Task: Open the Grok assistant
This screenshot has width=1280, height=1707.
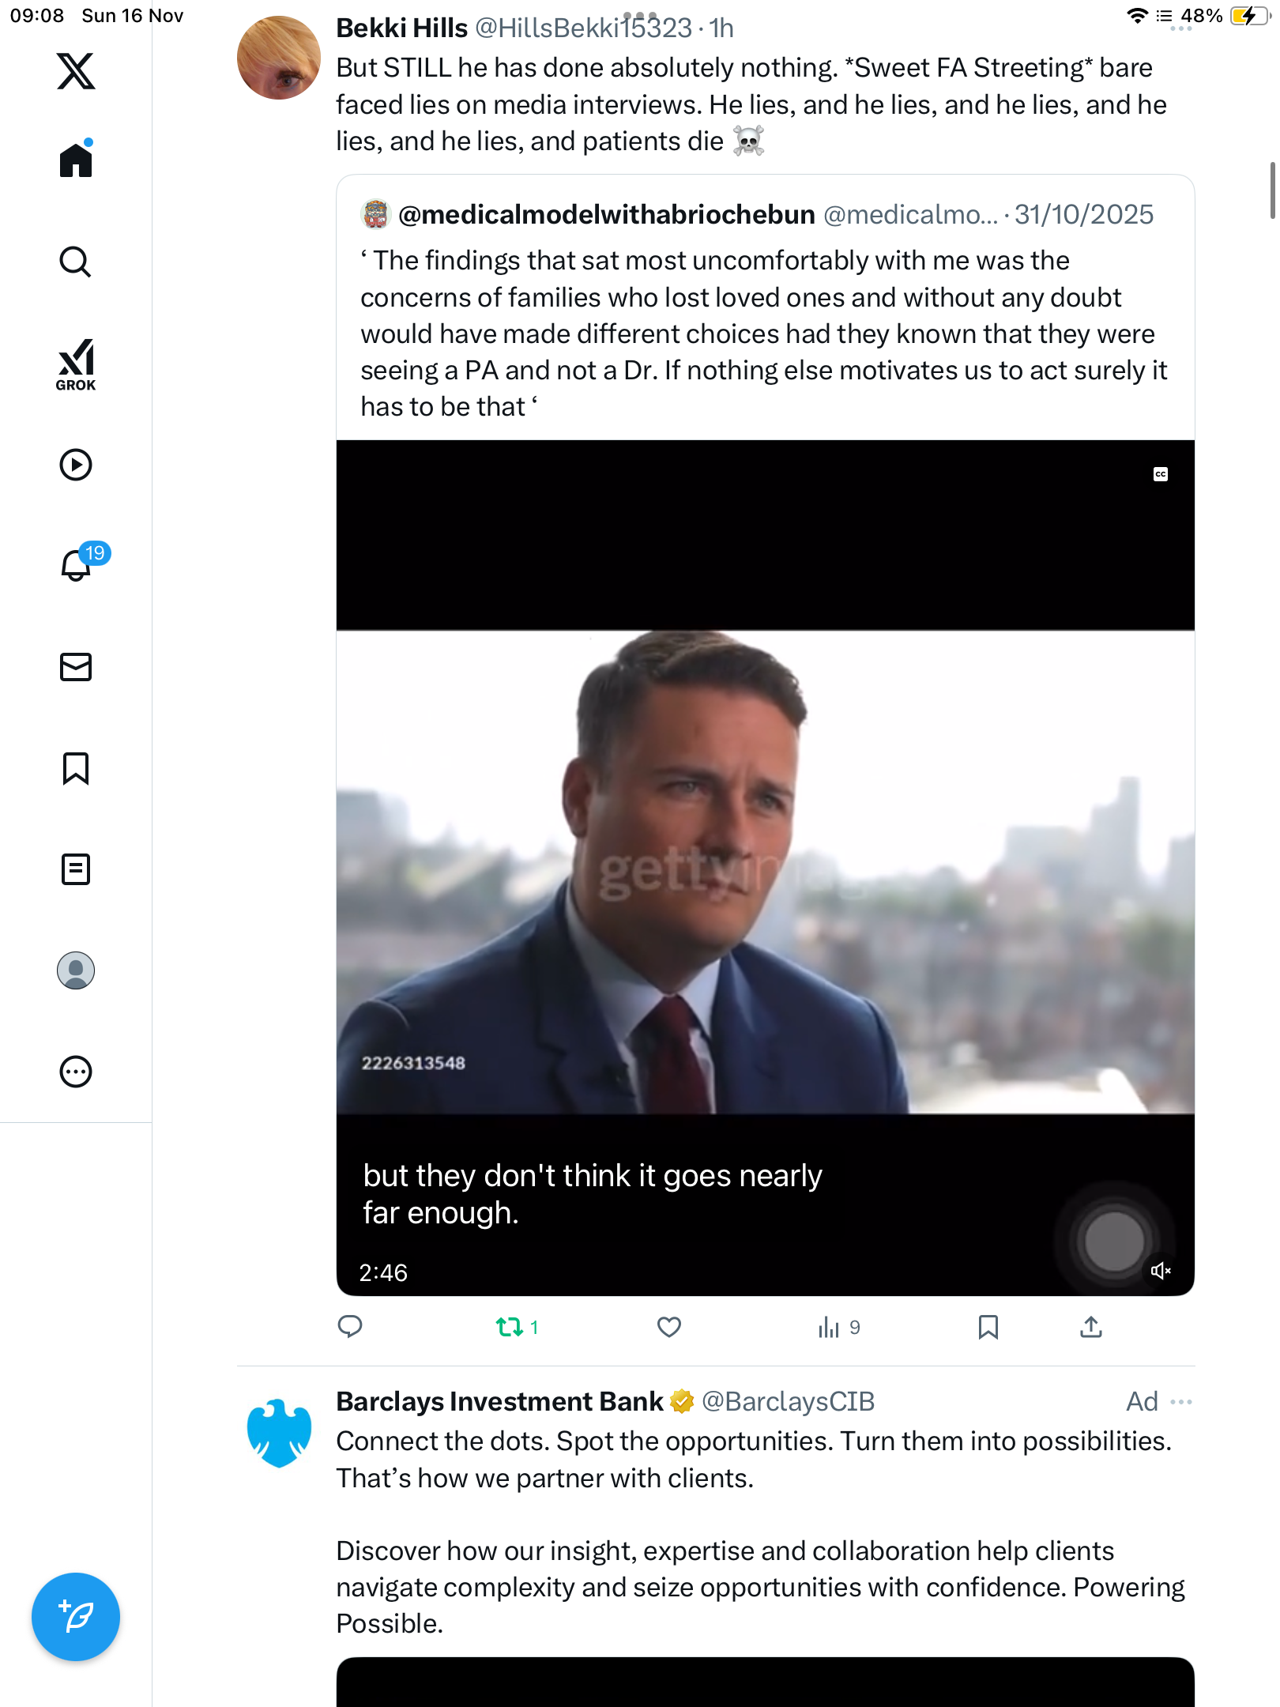Action: pyautogui.click(x=76, y=364)
